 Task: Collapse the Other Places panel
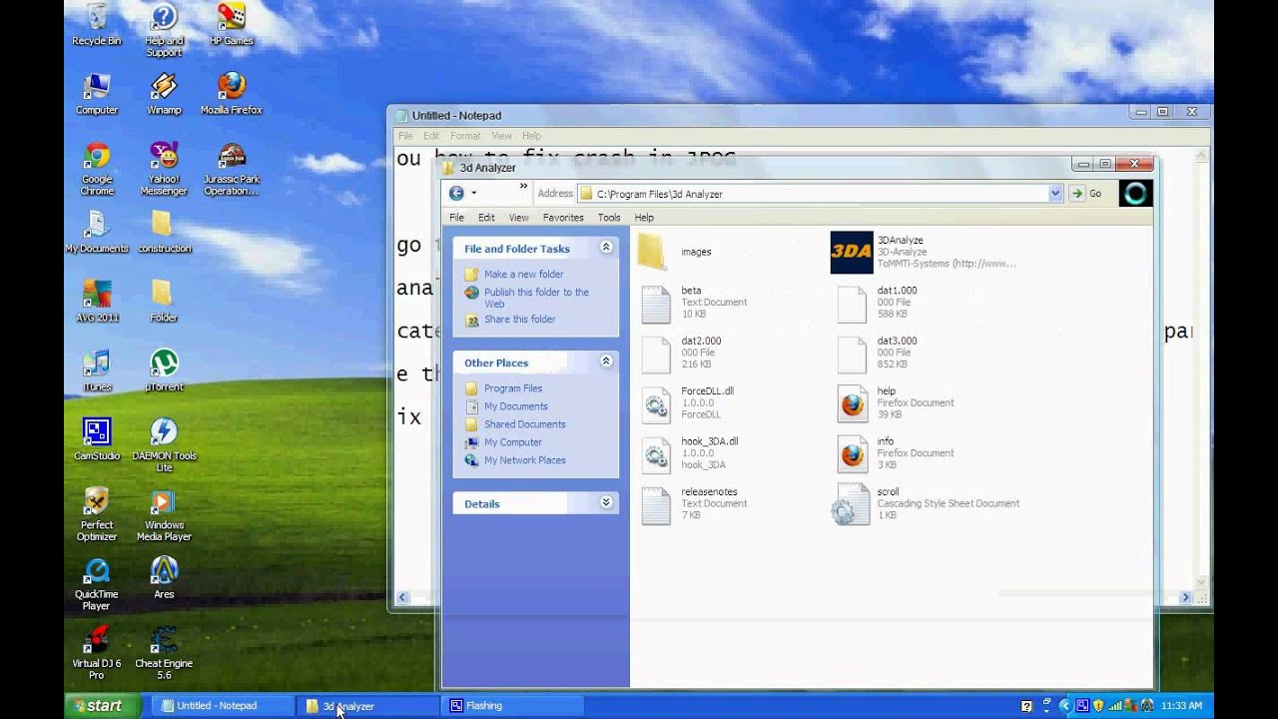605,360
